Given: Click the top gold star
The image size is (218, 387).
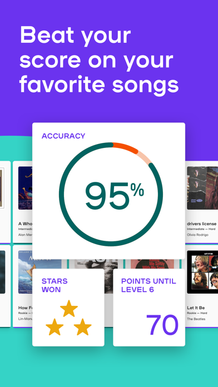Looking at the screenshot, I should (69, 308).
